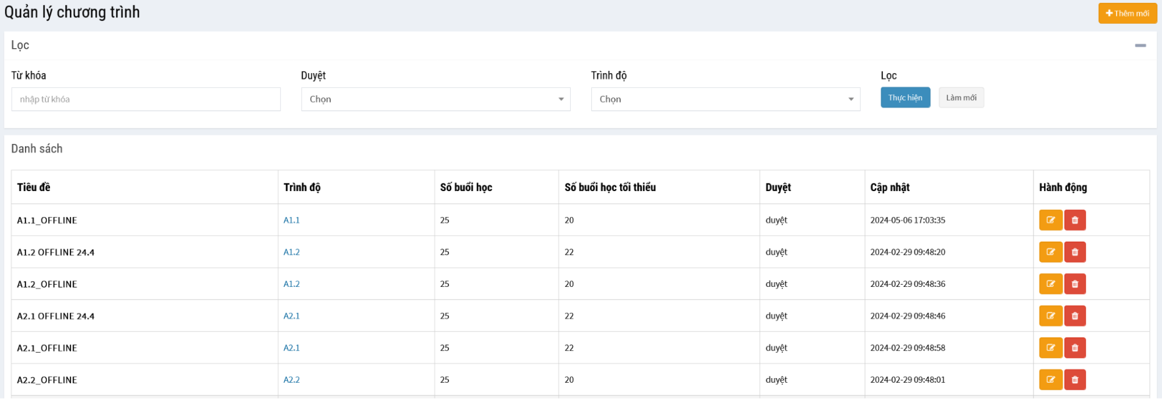Delete the A2.1_OFFLINE program
Image resolution: width=1162 pixels, height=399 pixels.
[1074, 348]
